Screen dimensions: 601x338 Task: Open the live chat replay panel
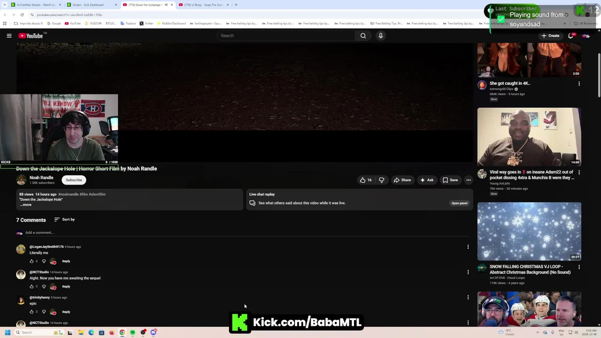(x=459, y=203)
